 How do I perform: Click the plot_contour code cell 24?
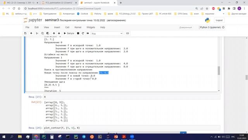pyautogui.click(x=132, y=128)
